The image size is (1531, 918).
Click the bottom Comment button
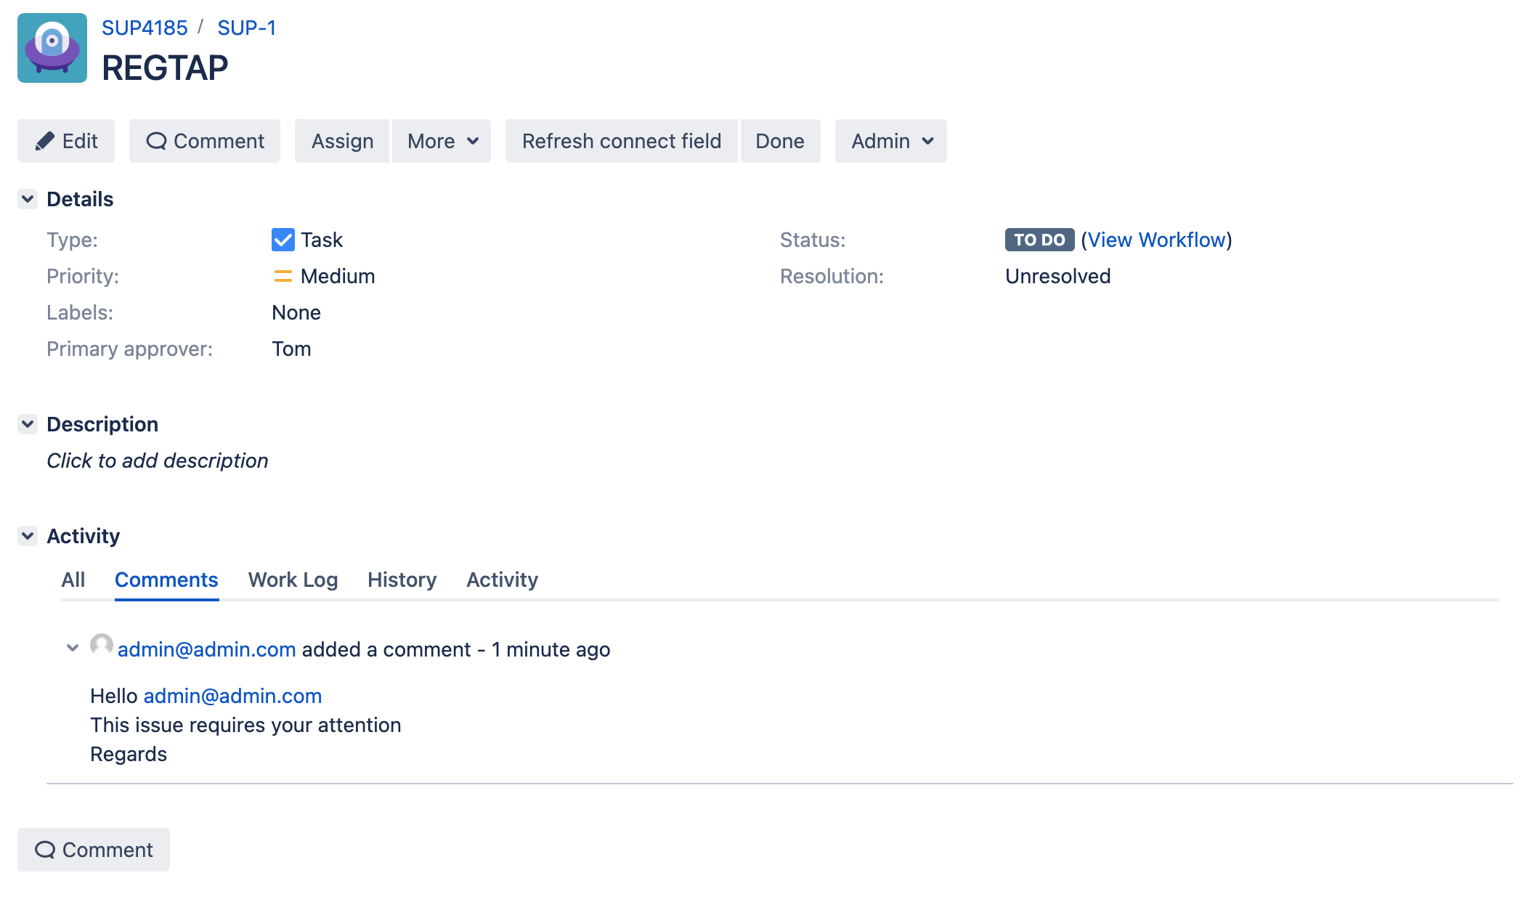point(94,850)
